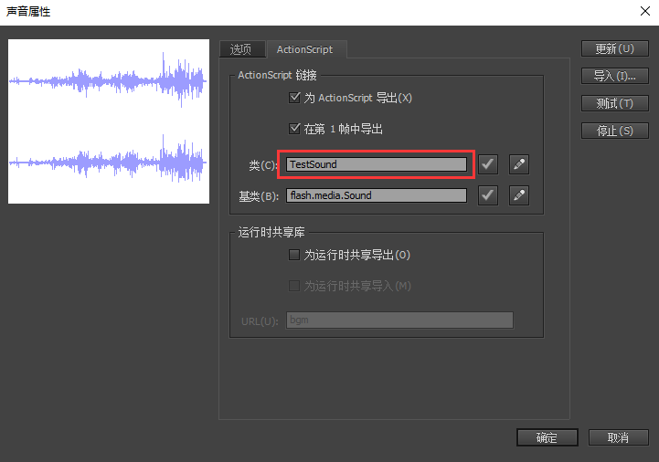Edit the base class definition with the pencil icon
The width and height of the screenshot is (659, 462).
pos(519,195)
